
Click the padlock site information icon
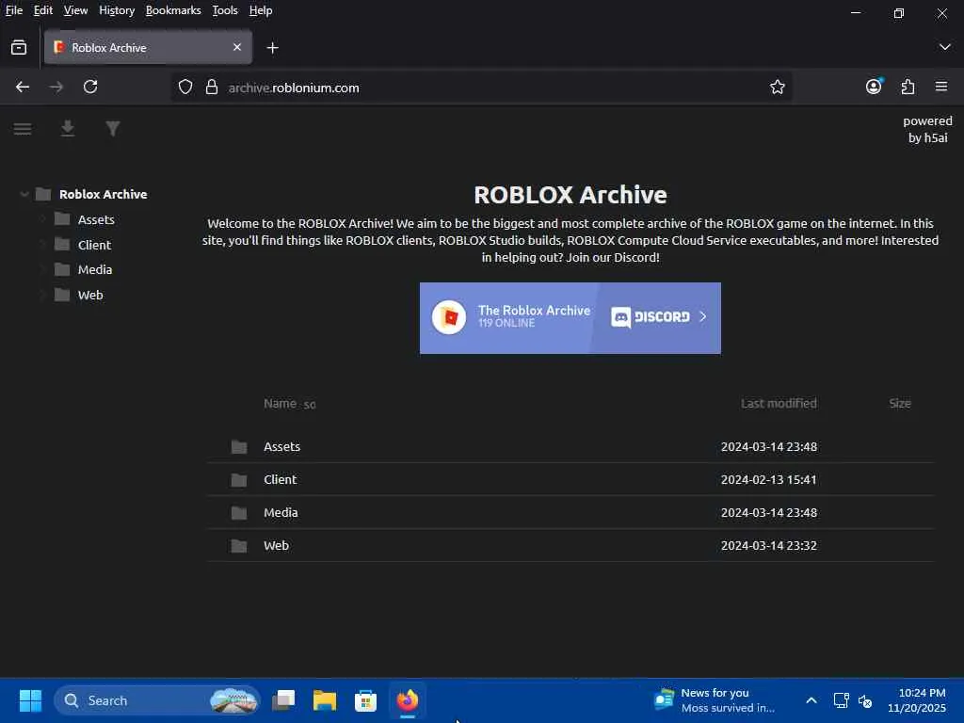point(212,88)
